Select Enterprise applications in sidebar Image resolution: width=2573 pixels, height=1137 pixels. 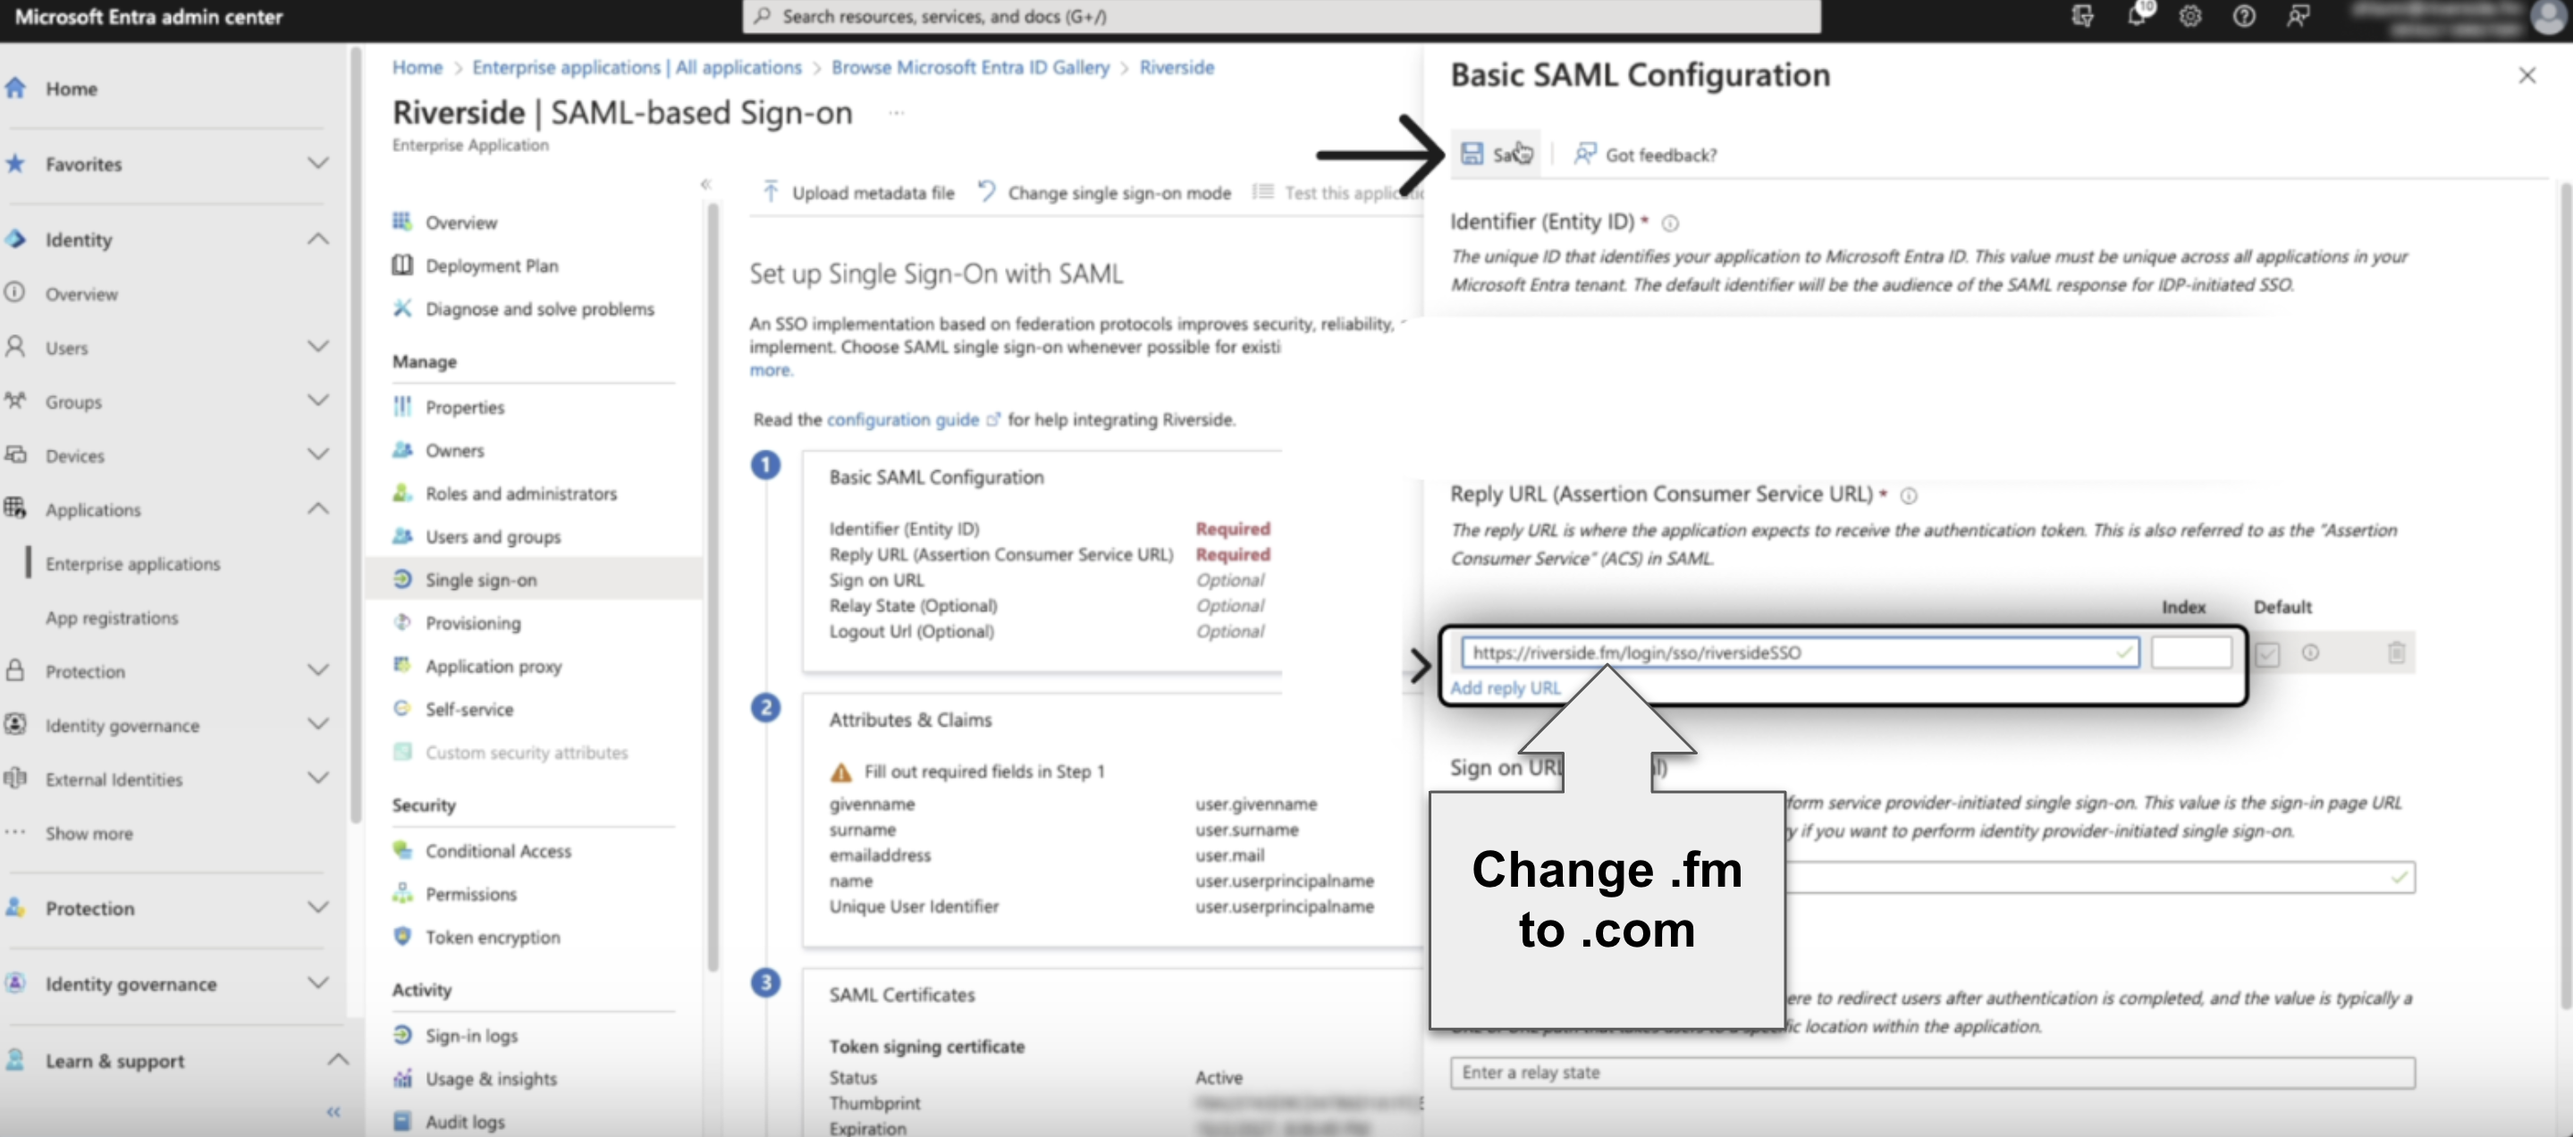(133, 564)
